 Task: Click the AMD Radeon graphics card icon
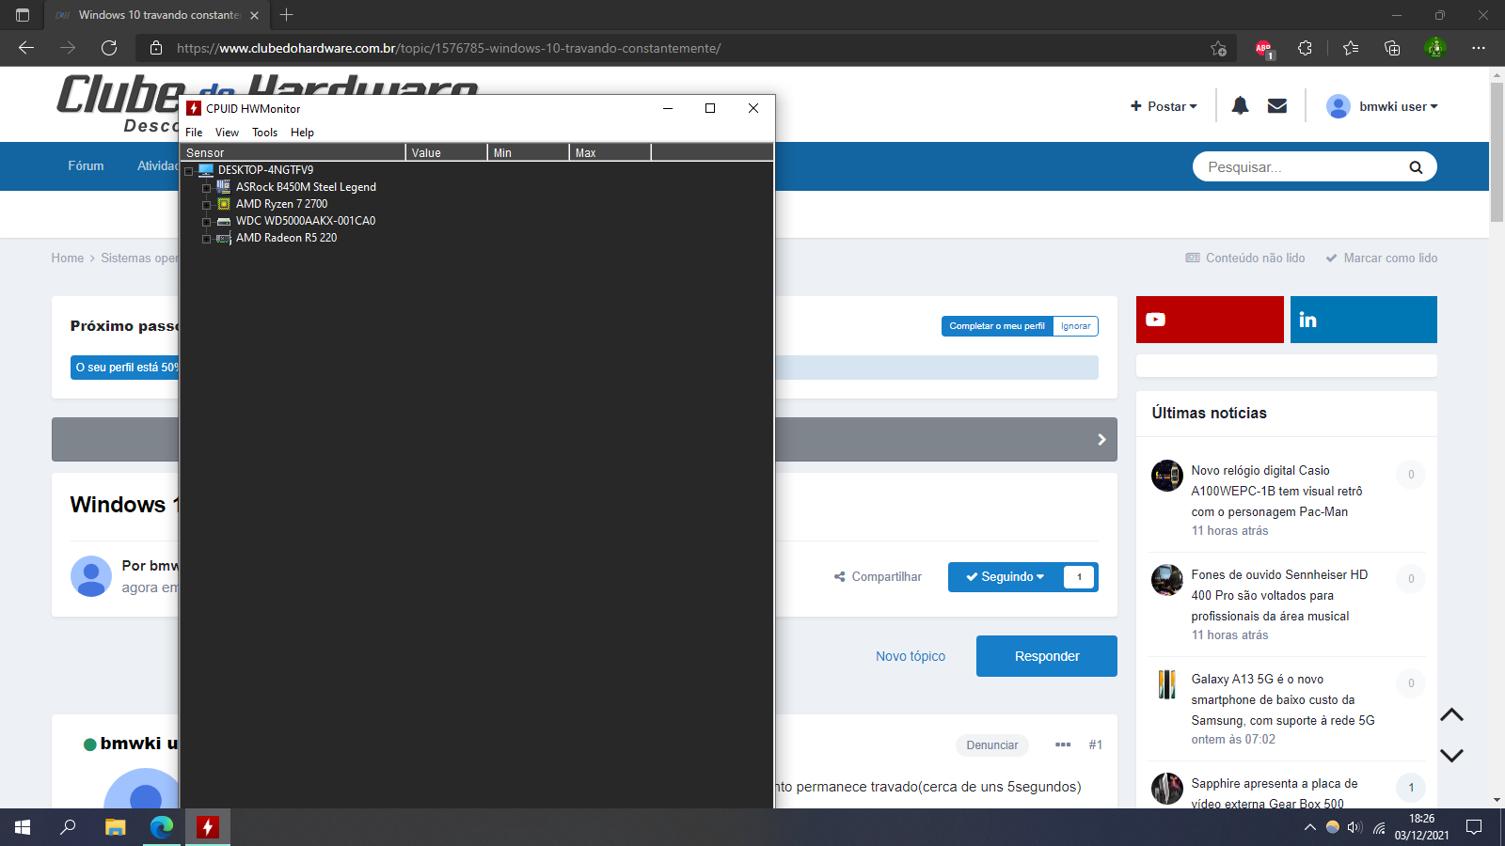(x=224, y=239)
